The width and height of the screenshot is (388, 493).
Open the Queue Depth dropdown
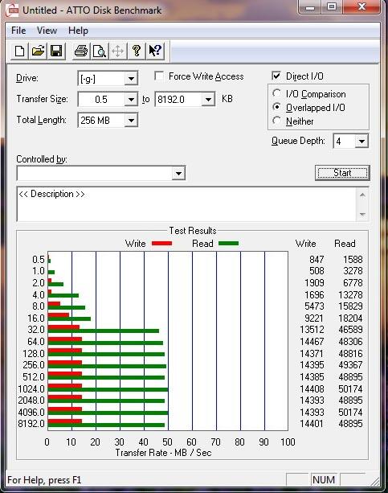[361, 142]
